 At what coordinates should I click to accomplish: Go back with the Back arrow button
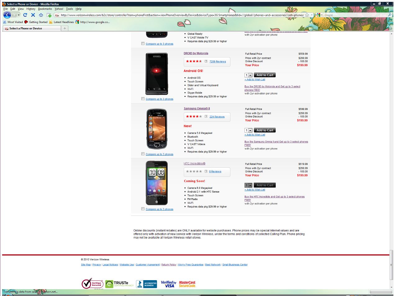tap(7, 15)
